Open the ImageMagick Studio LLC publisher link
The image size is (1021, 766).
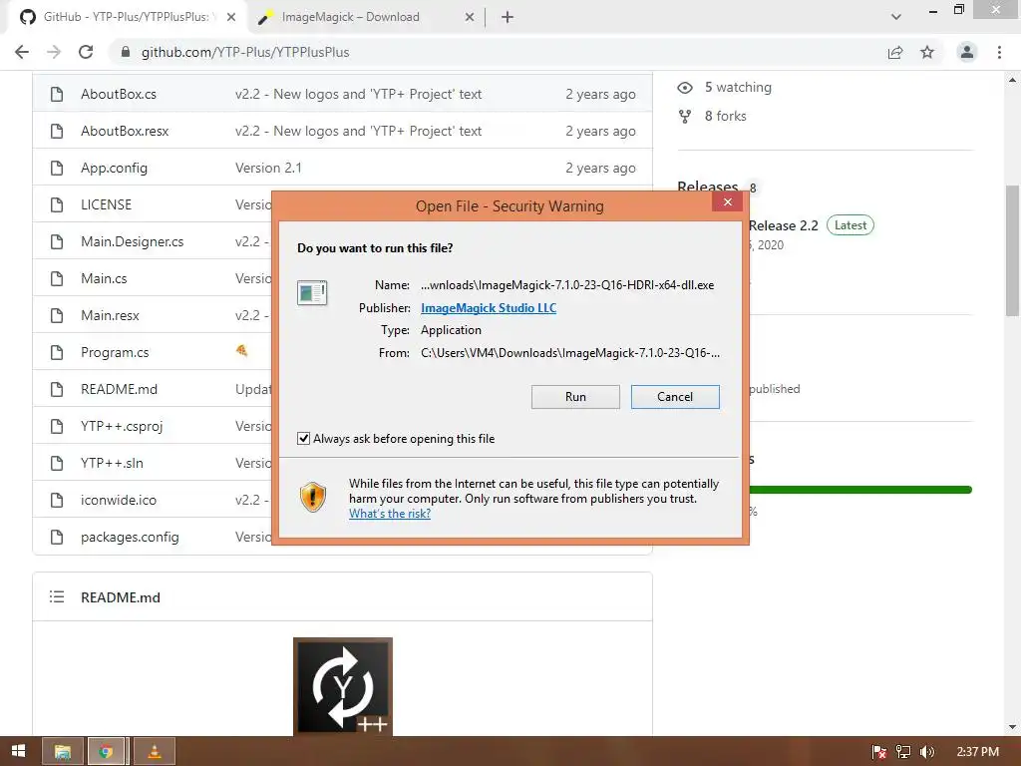[489, 308]
